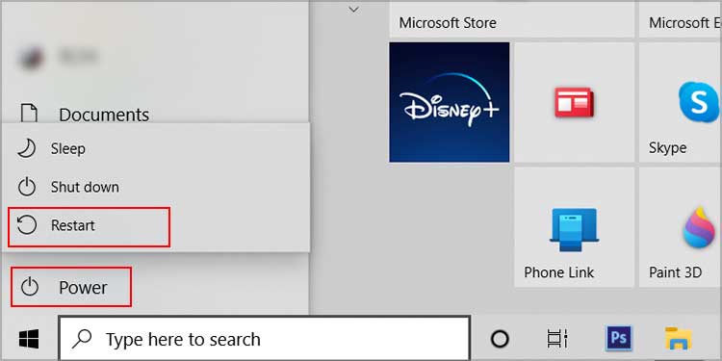The height and width of the screenshot is (361, 722).
Task: Collapse the tile group chevron arrow
Action: (x=353, y=10)
